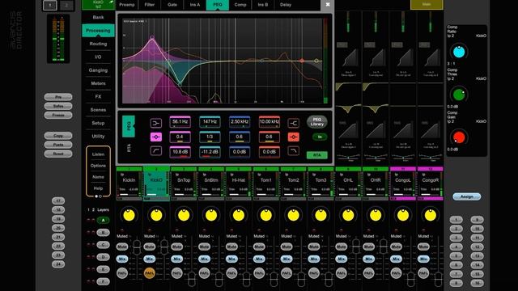Click the Reset button
Viewport: 518px width, 291px height.
point(58,154)
